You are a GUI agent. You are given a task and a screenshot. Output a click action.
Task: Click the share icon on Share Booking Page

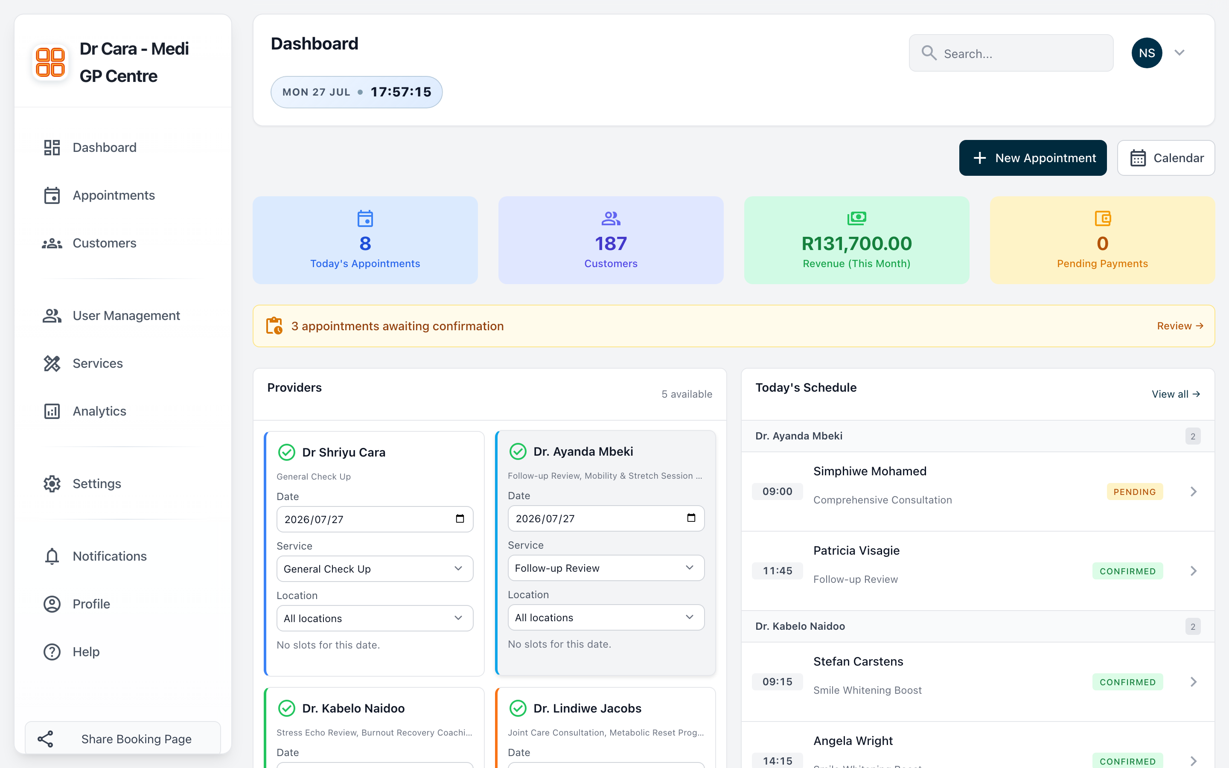pos(46,739)
